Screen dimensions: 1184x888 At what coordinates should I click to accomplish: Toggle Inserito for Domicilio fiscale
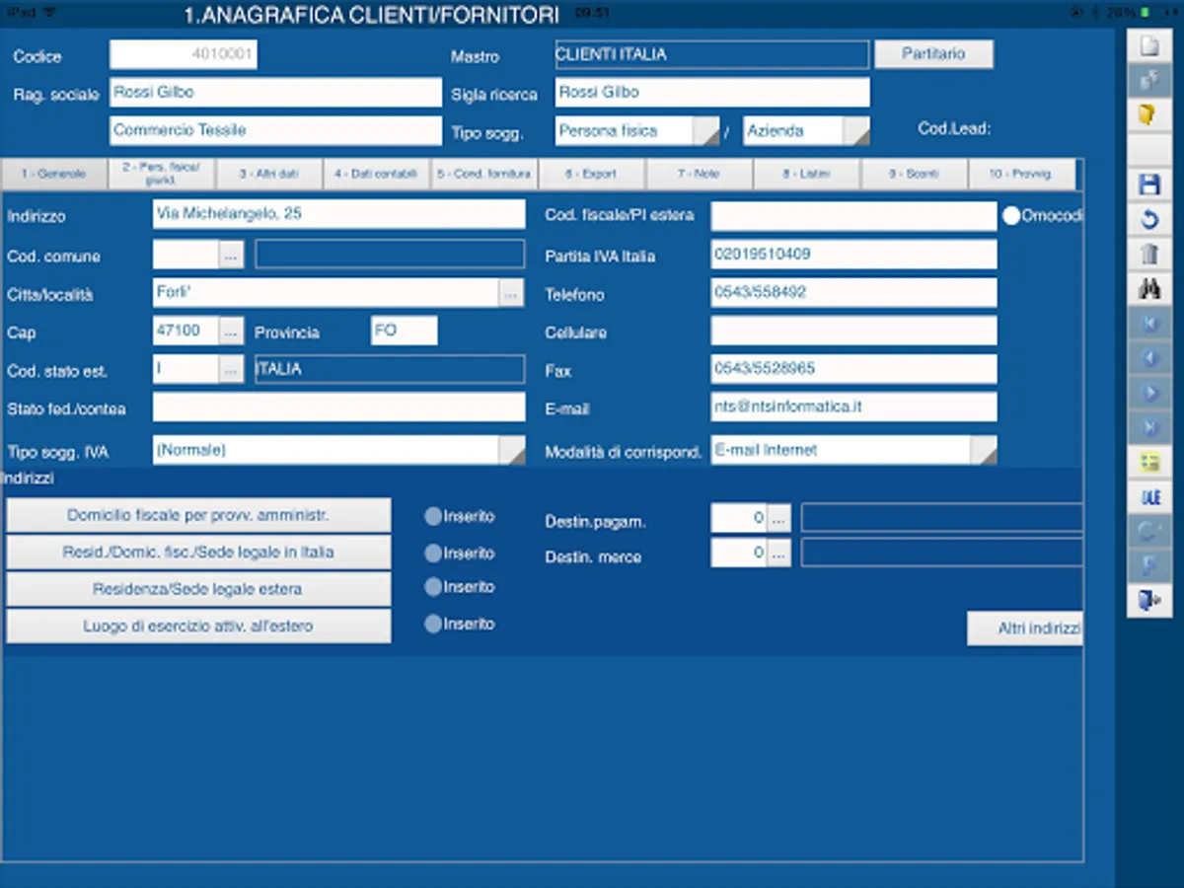(x=432, y=516)
